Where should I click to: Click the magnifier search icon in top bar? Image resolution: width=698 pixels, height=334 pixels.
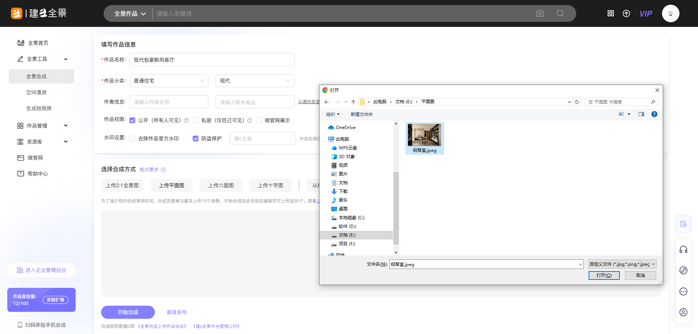click(560, 13)
